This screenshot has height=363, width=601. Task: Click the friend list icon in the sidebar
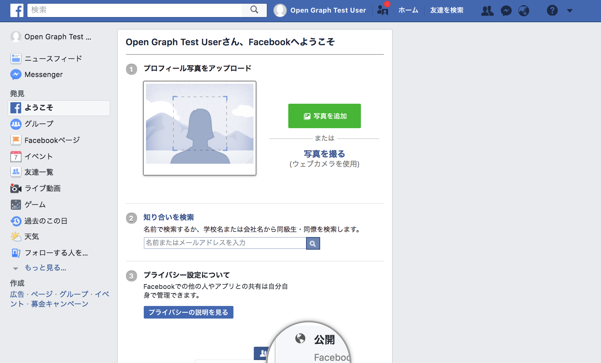point(16,172)
